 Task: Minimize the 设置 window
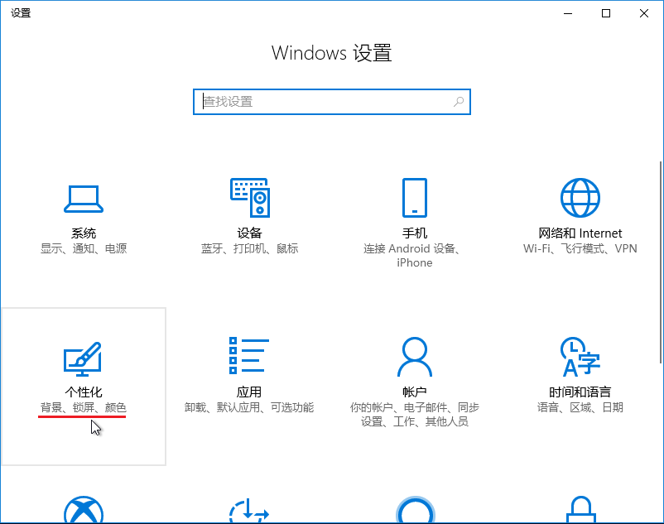(x=568, y=13)
